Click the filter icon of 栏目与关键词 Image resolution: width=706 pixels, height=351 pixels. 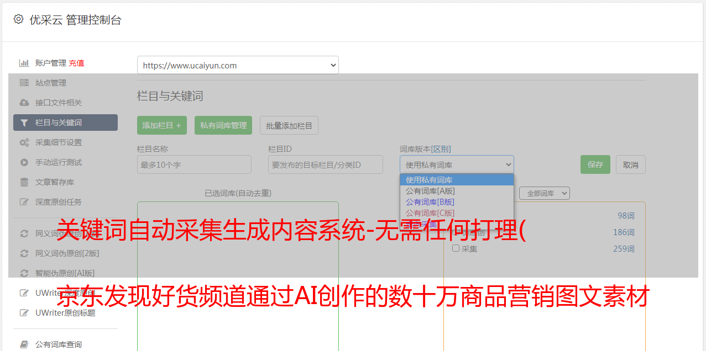pos(24,123)
